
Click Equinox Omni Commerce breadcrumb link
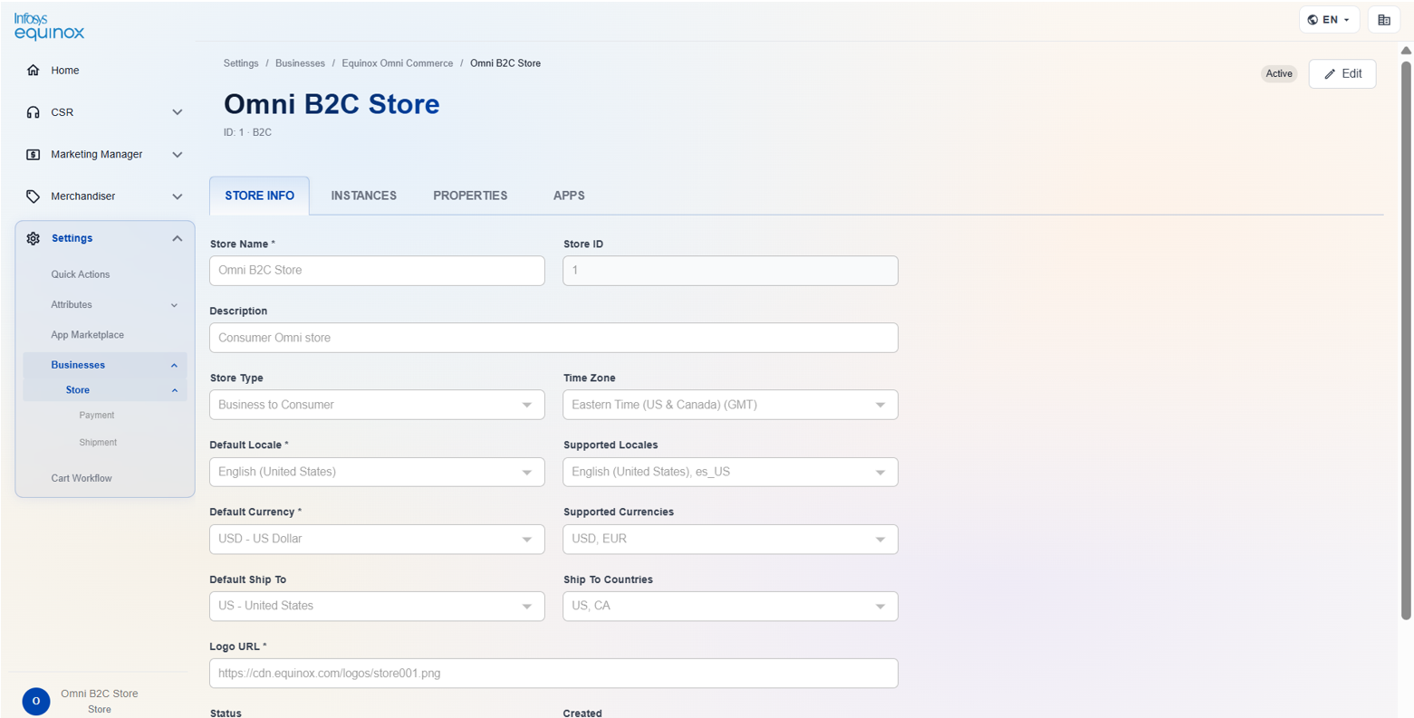click(x=398, y=63)
